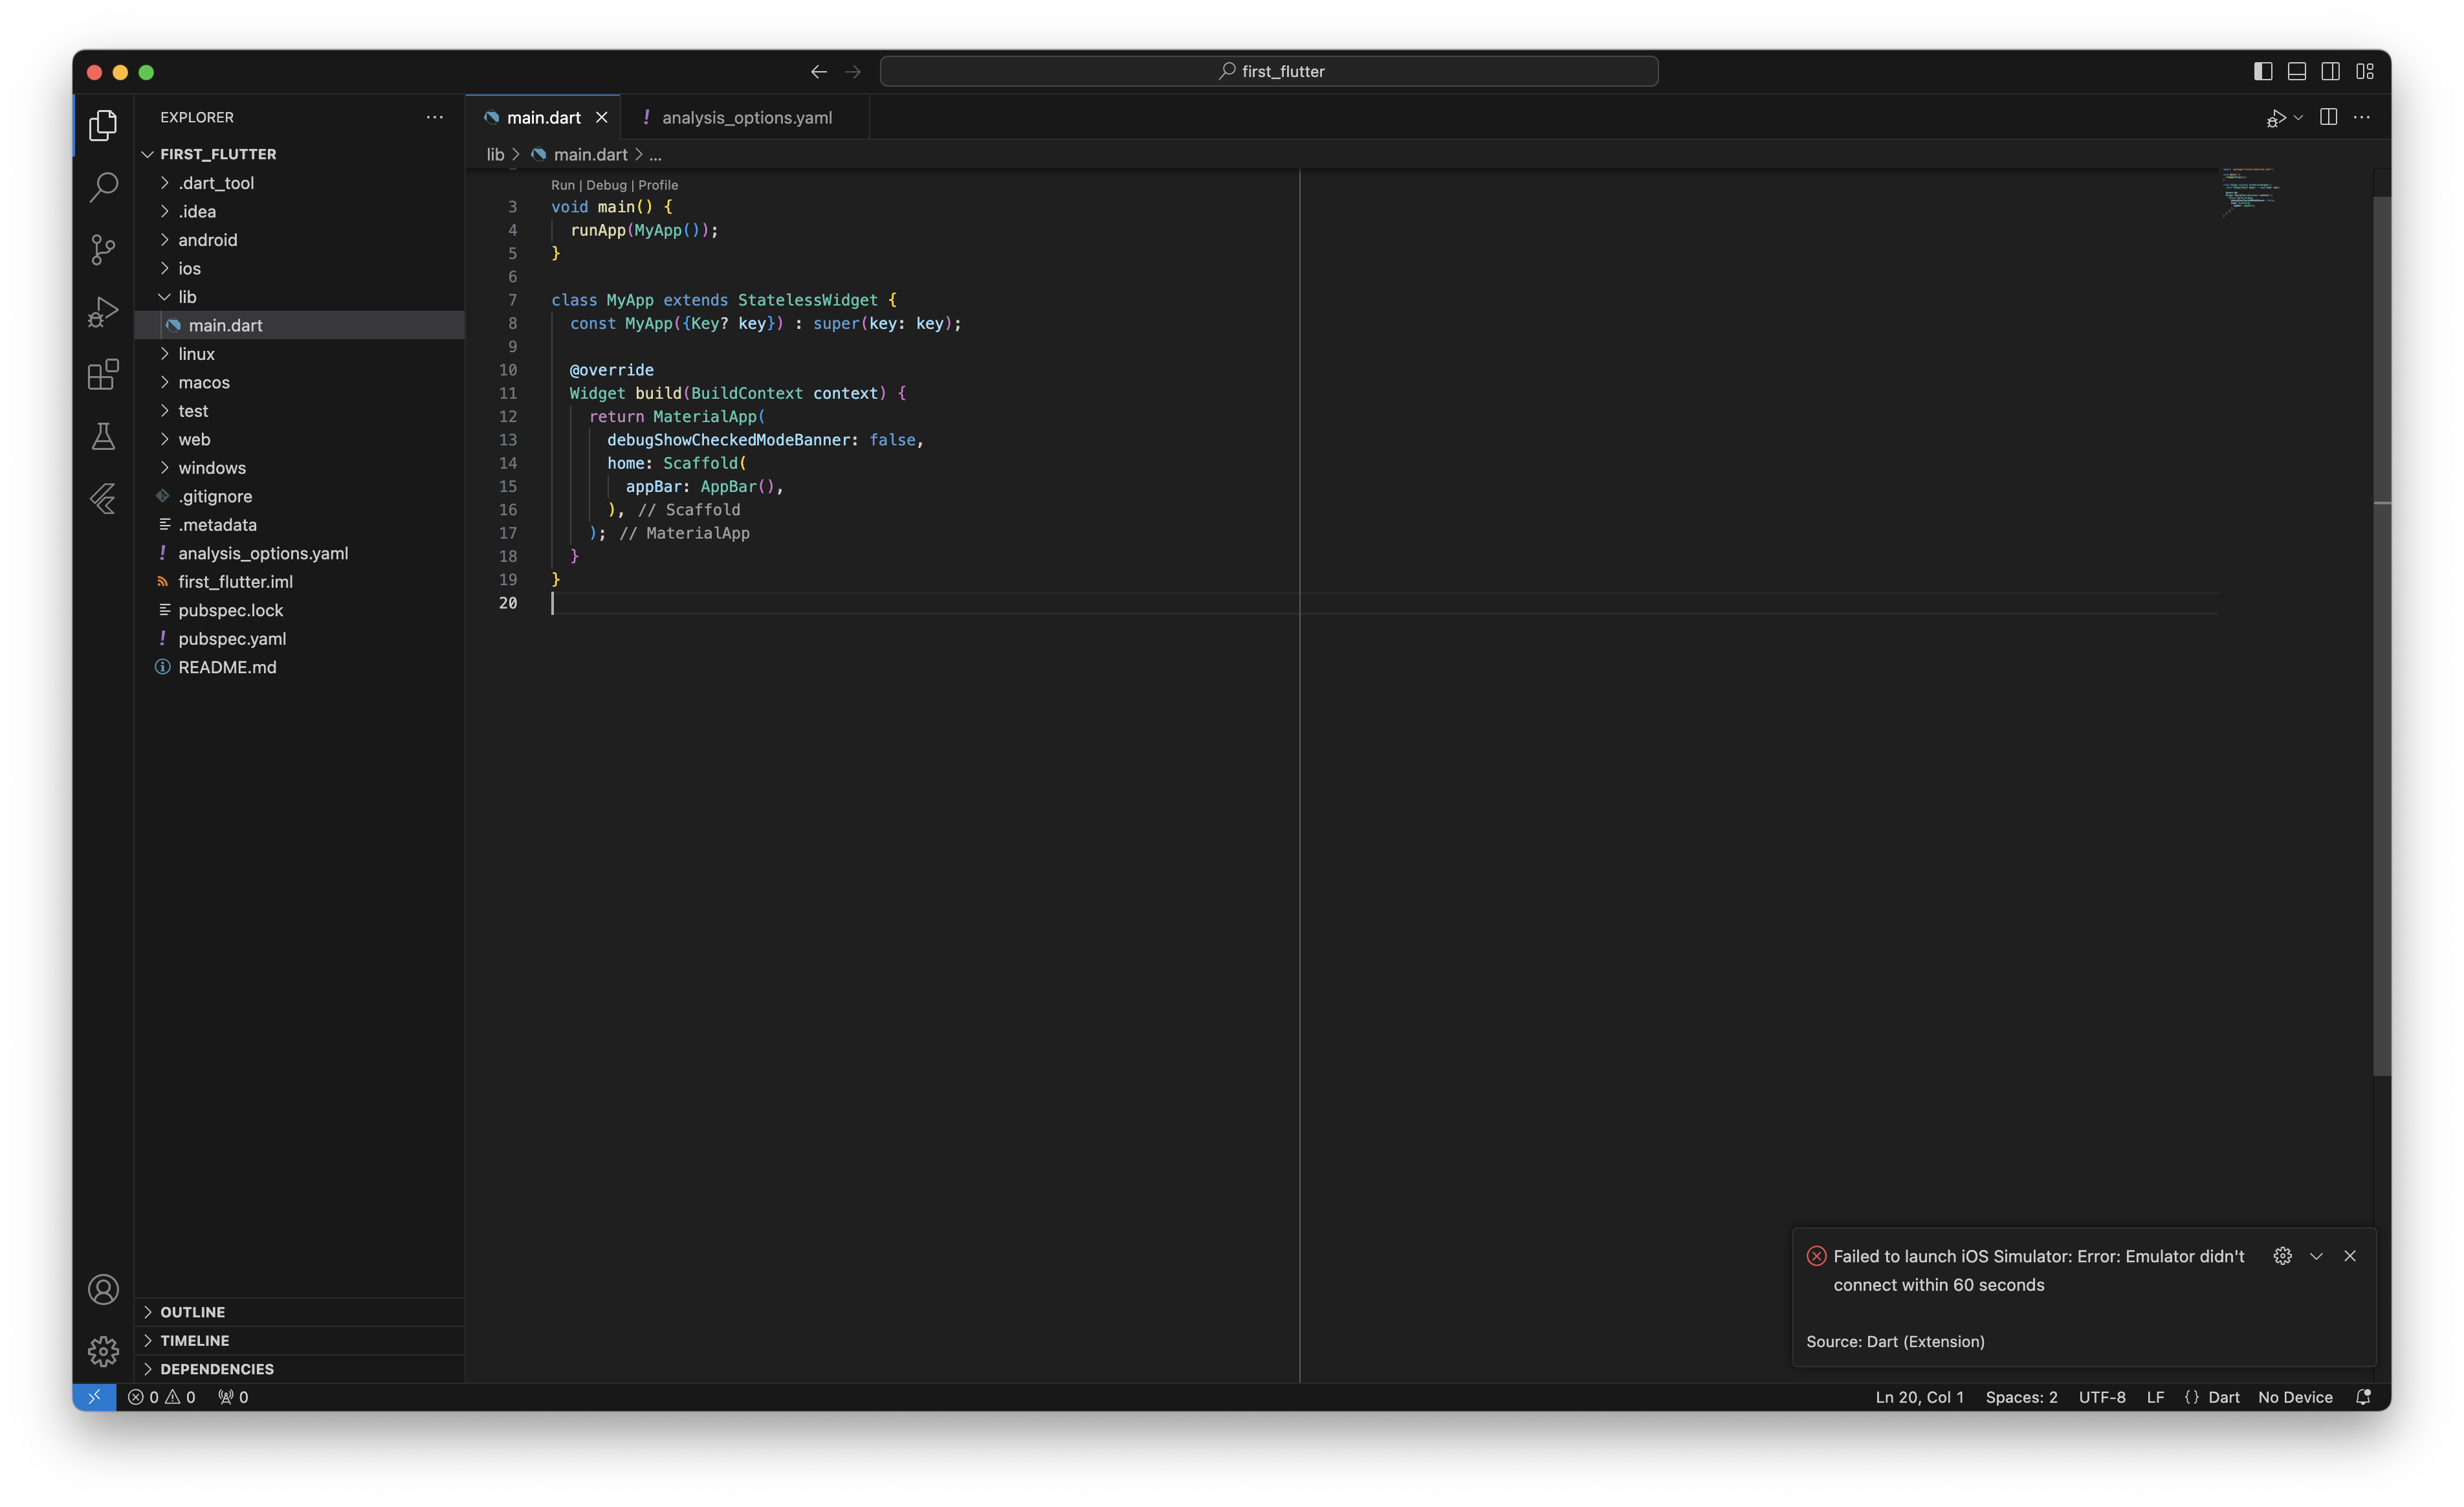The image size is (2464, 1507).
Task: Open the Manage gear menu
Action: pos(103,1351)
